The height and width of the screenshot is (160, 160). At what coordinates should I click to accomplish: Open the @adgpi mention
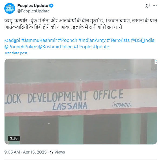click(12, 40)
